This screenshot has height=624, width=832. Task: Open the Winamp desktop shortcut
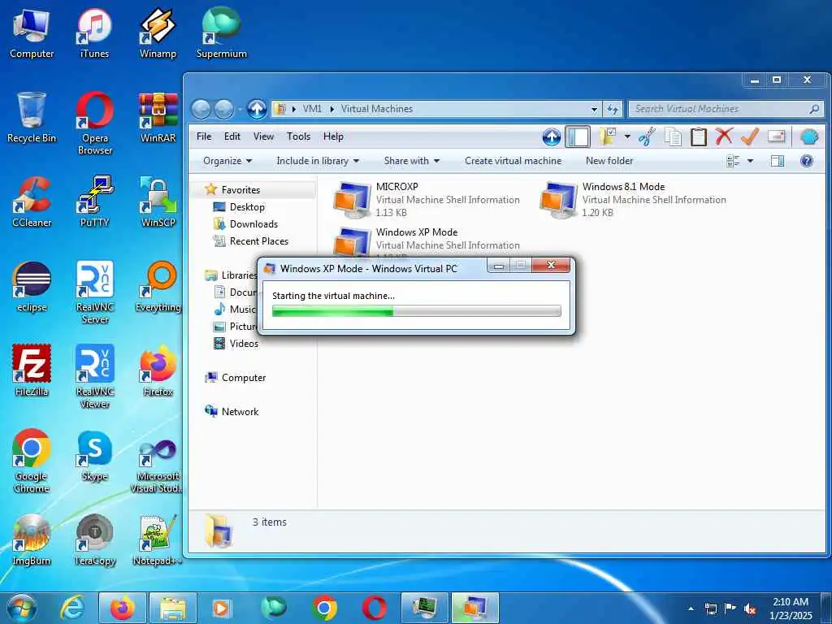coord(158,32)
